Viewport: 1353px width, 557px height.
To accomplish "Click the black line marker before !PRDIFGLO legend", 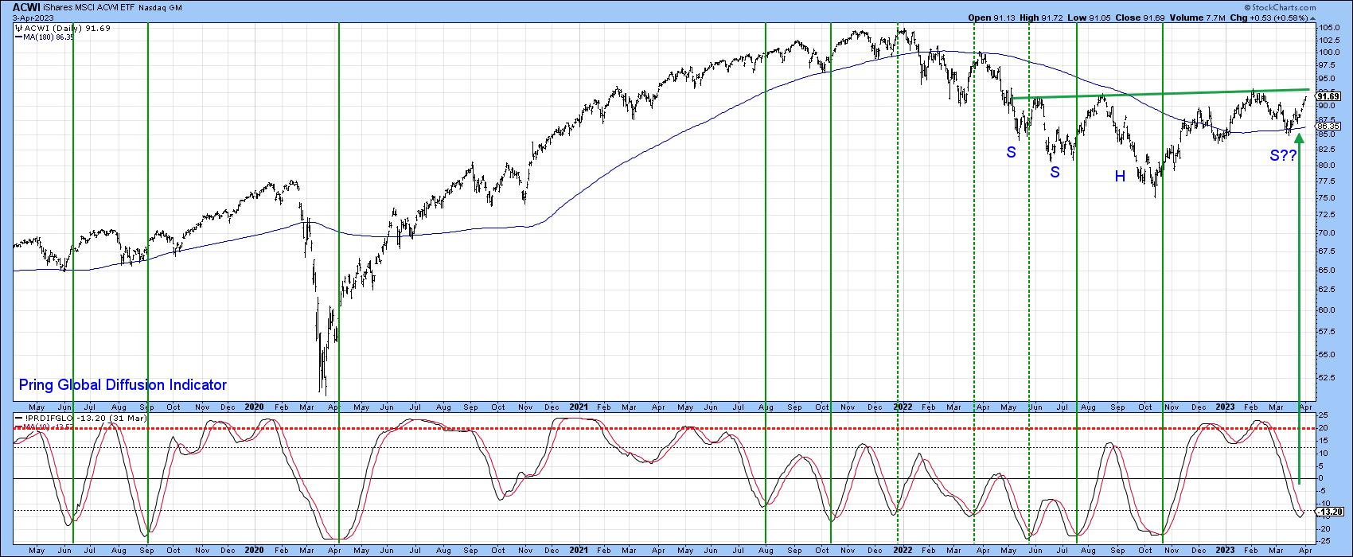I will (x=20, y=417).
